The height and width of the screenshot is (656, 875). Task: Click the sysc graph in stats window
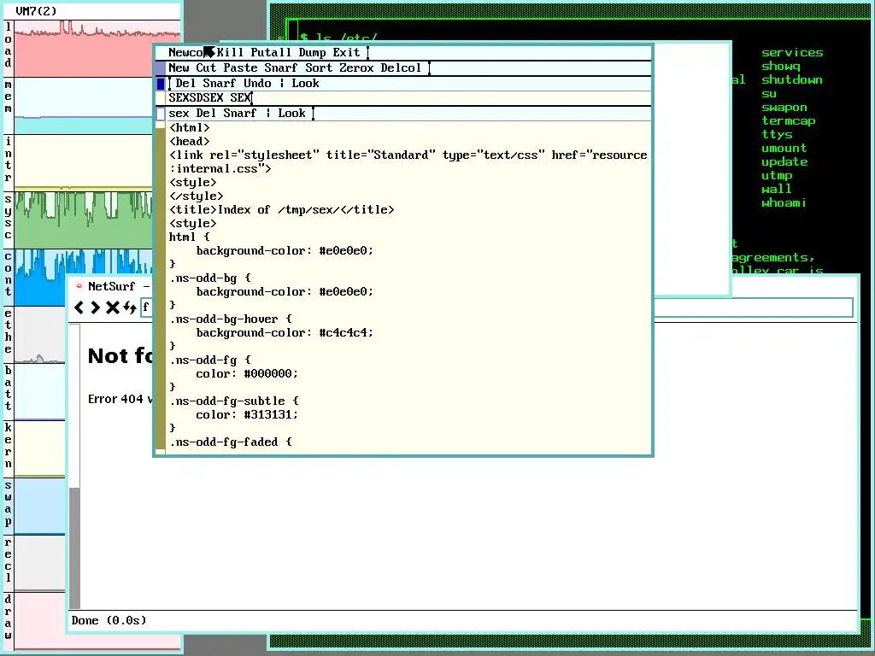(84, 220)
